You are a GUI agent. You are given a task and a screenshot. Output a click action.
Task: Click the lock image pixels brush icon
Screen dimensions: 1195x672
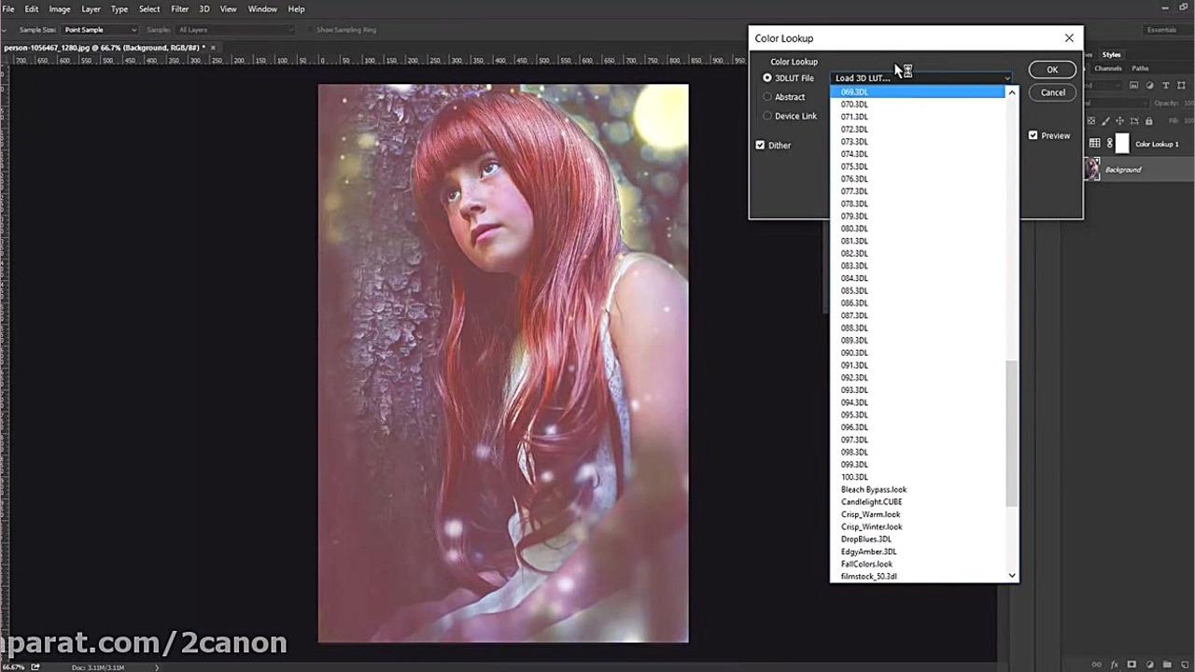1106,120
